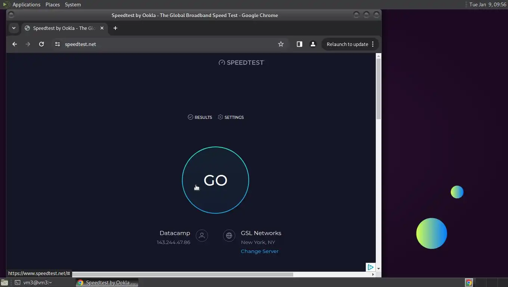Click the New York, NY location text
Image resolution: width=508 pixels, height=287 pixels.
pyautogui.click(x=258, y=242)
